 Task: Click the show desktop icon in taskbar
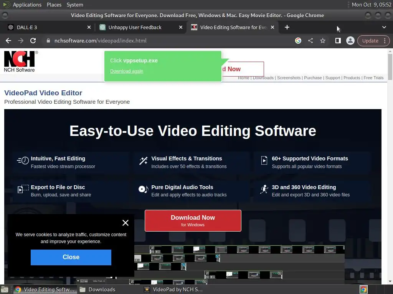(x=5, y=290)
